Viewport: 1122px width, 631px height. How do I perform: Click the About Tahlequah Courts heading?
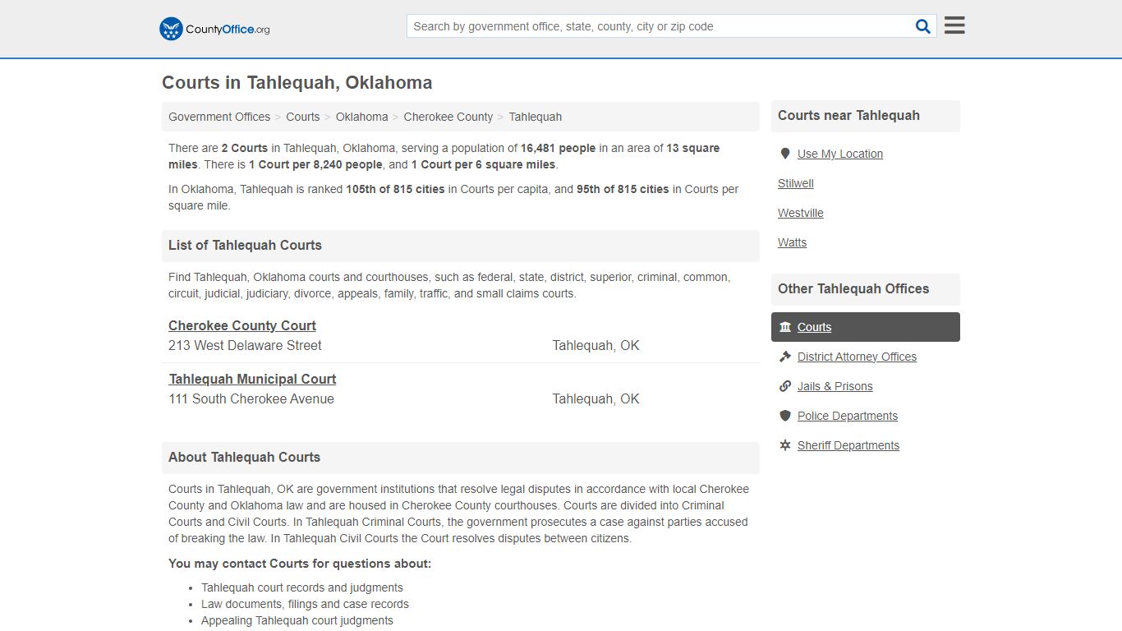[244, 457]
